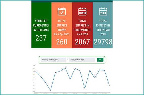Open the Total Entries In This Year card
This screenshot has height=95, width=144.
[103, 25]
